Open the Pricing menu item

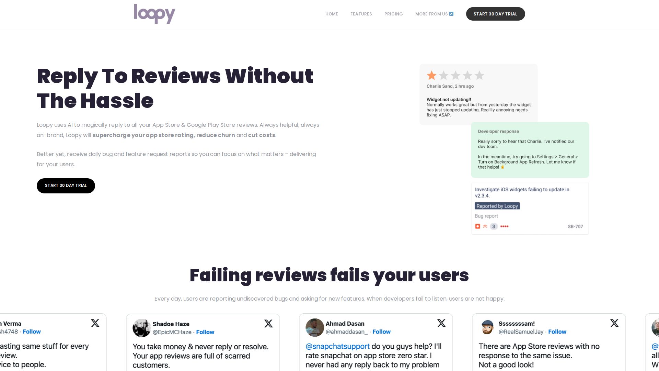pyautogui.click(x=393, y=14)
